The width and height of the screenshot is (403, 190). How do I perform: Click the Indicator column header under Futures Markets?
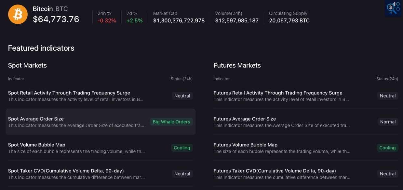[x=222, y=79]
